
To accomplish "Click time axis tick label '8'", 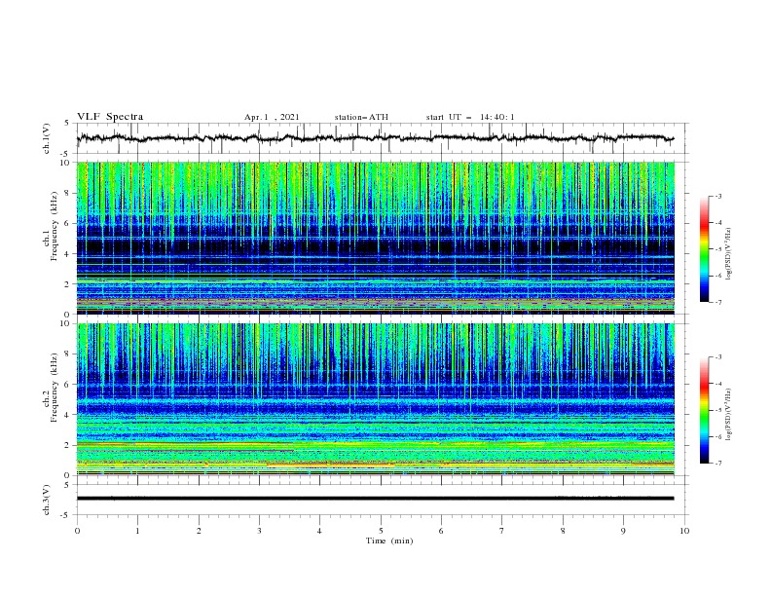I will [x=563, y=531].
